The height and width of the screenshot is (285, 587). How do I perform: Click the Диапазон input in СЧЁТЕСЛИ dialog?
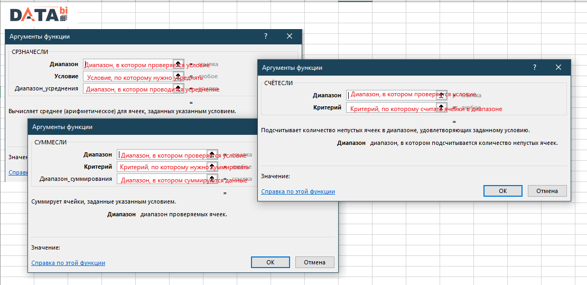pyautogui.click(x=392, y=95)
